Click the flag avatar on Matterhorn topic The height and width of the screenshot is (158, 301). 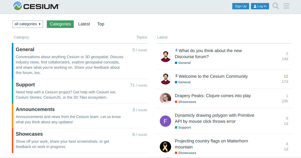point(165,146)
